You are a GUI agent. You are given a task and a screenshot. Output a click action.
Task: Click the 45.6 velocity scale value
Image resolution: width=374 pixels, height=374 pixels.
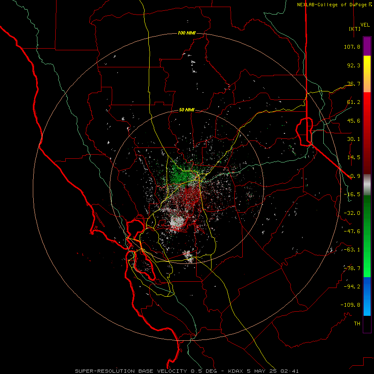[354, 121]
